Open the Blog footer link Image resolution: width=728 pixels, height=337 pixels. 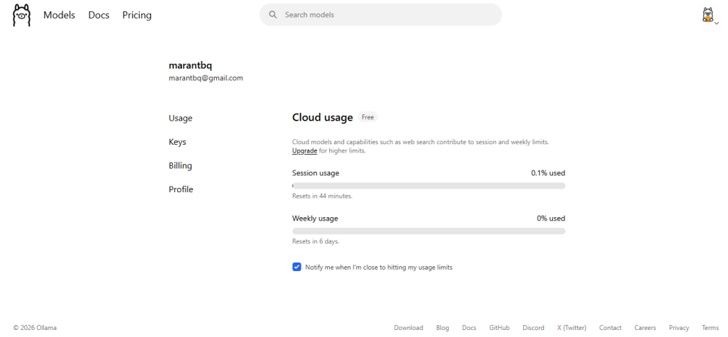(x=442, y=328)
